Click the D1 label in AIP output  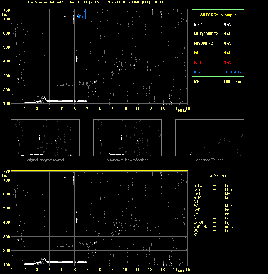(196, 202)
